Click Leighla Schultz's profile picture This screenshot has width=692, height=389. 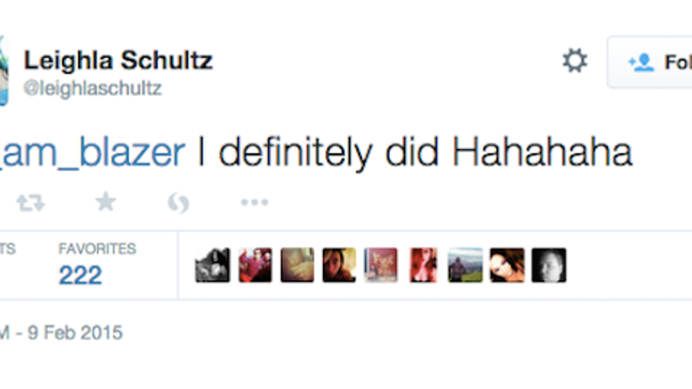coord(3,70)
